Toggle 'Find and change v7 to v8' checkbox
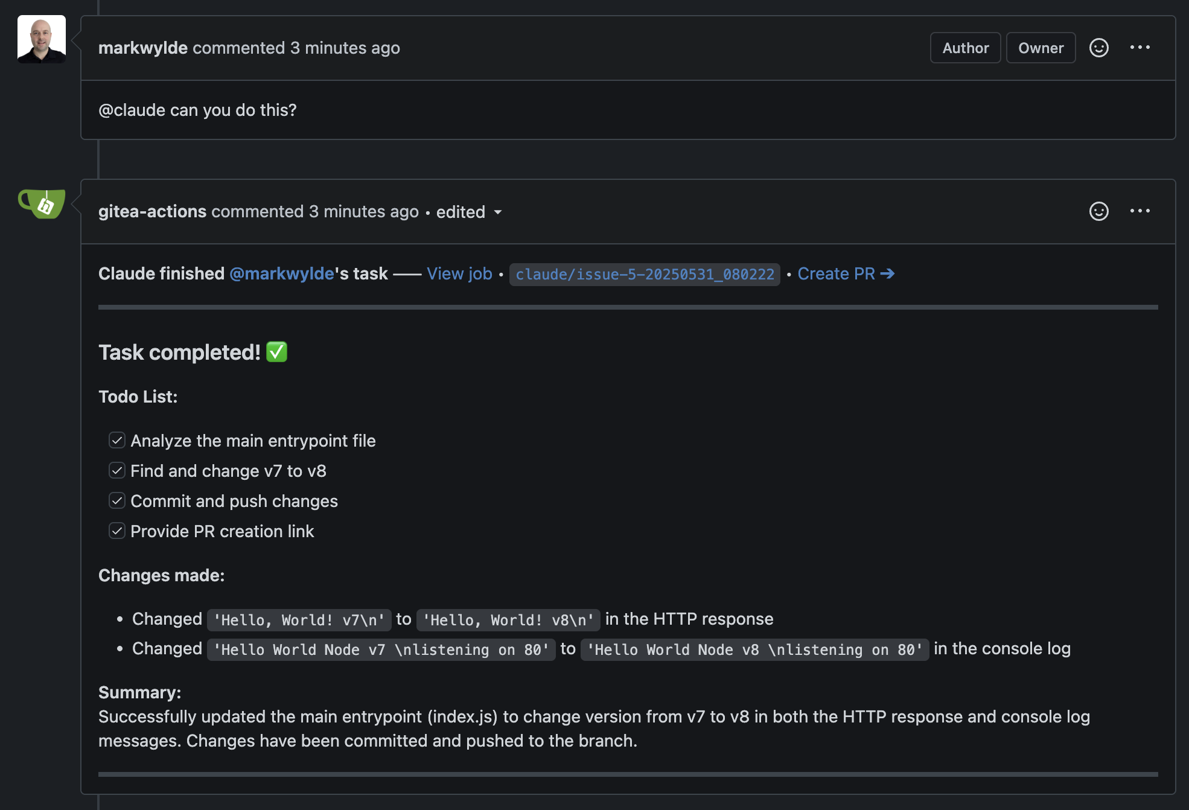The height and width of the screenshot is (810, 1189). click(x=117, y=471)
